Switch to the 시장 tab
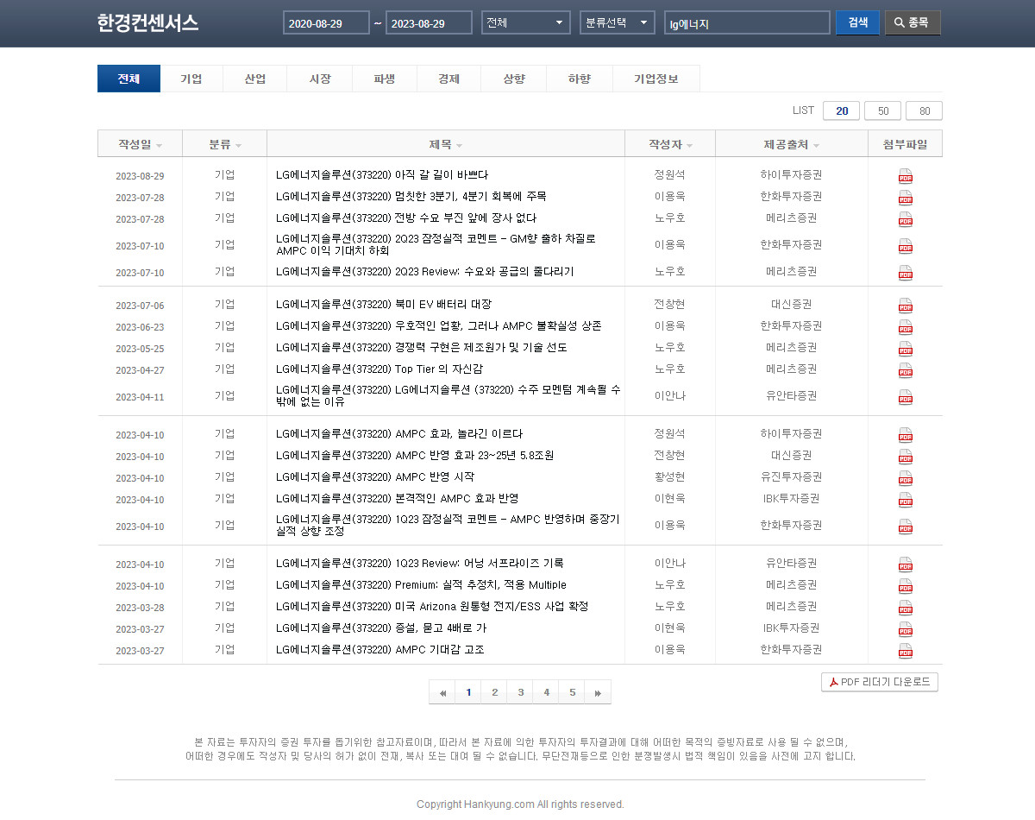This screenshot has height=820, width=1035. (320, 79)
